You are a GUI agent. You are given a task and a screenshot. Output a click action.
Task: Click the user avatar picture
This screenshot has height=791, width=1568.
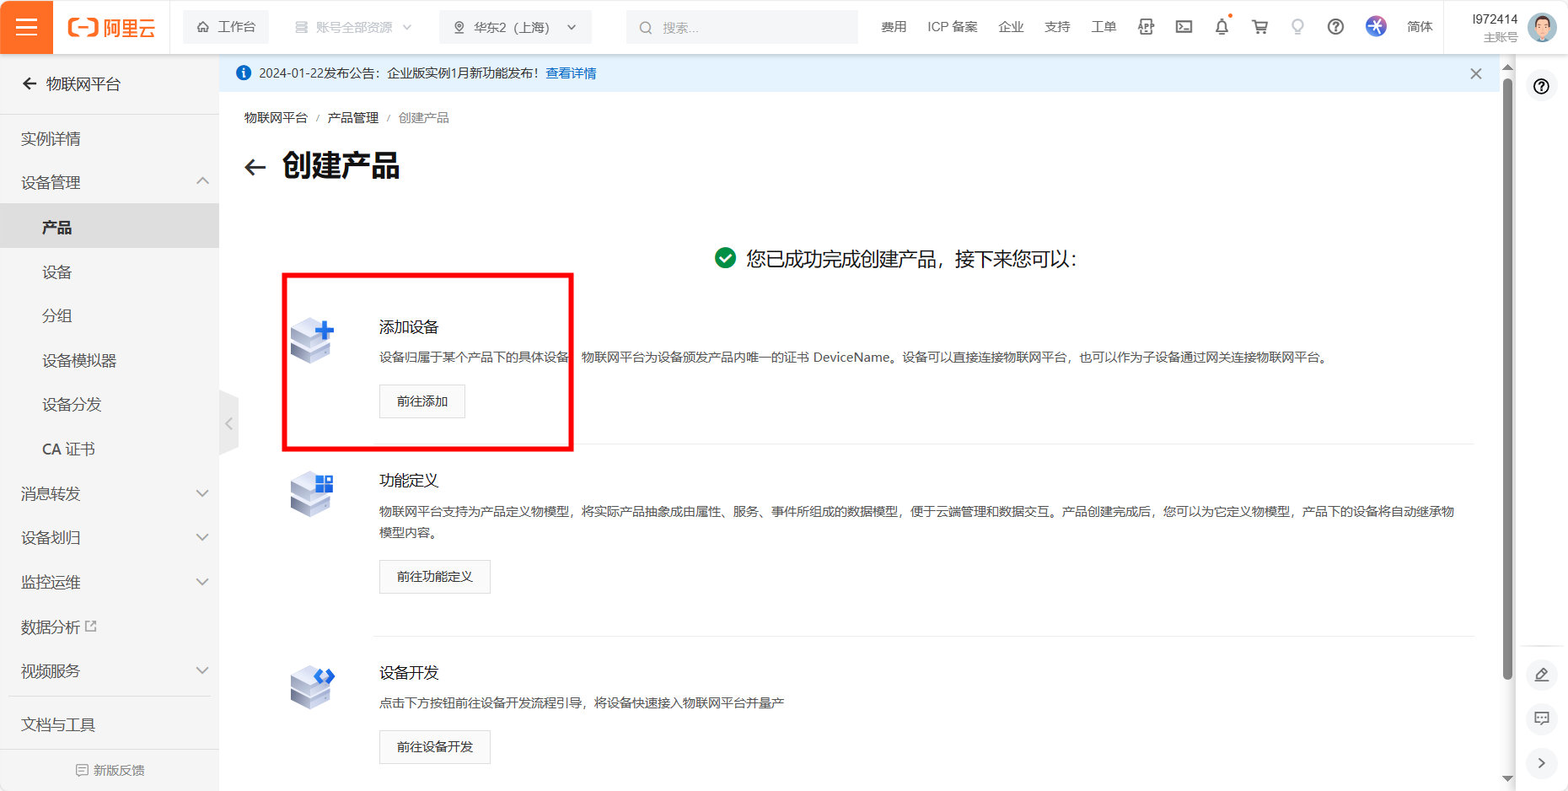pos(1542,27)
